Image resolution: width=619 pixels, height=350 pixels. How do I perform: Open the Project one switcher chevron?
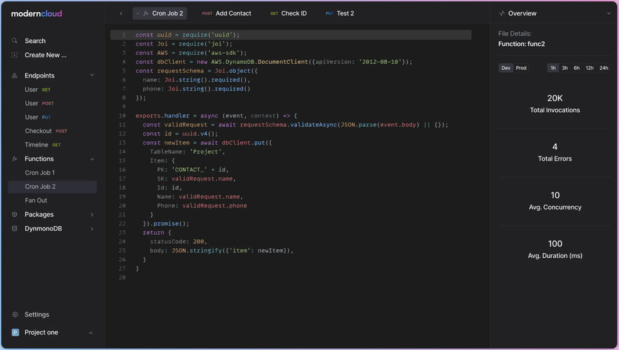click(91, 333)
